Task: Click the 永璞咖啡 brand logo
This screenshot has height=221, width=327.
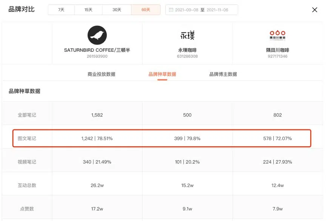Action: click(x=187, y=35)
